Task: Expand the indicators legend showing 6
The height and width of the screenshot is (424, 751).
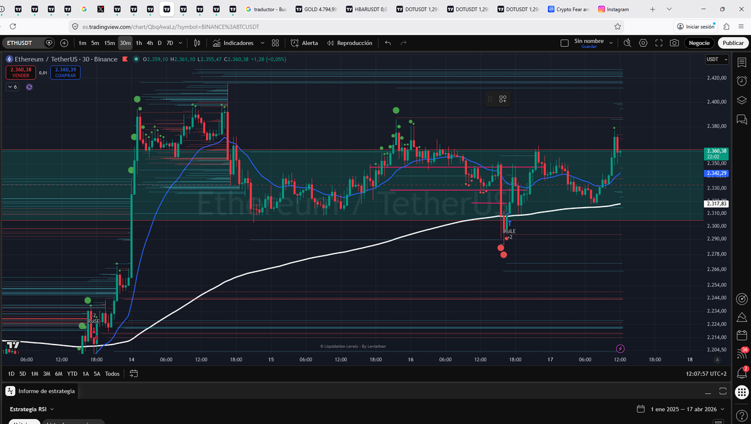Action: coord(13,87)
